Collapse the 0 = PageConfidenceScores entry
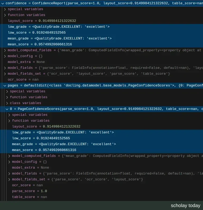Viewport: 203px width, 210px height. [7, 109]
